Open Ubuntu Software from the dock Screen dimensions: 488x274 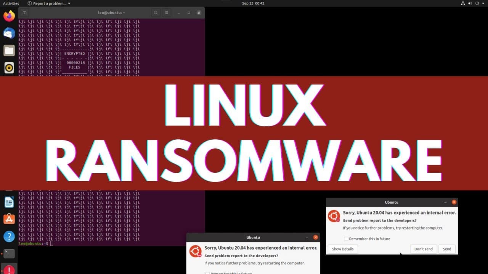9,219
